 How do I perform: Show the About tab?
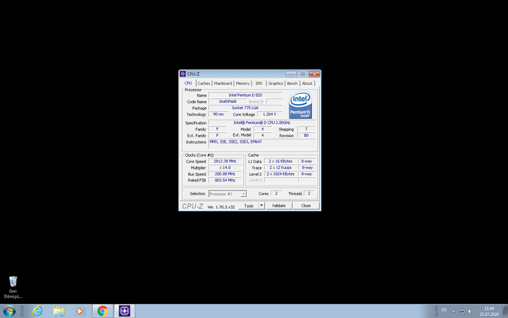click(x=307, y=83)
